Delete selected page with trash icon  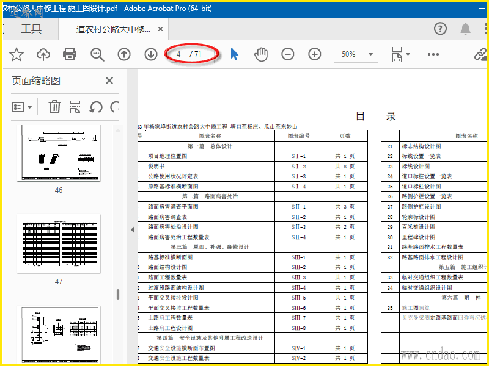pos(54,107)
